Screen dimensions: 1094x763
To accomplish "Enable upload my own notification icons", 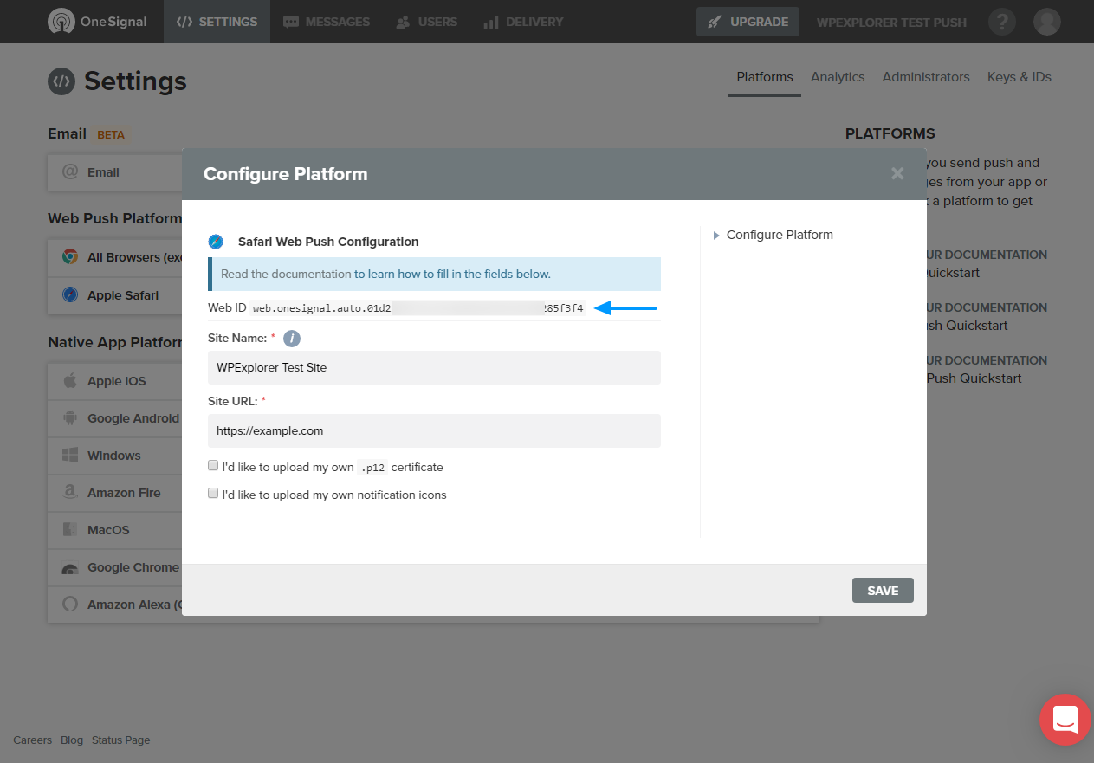I will tap(213, 494).
